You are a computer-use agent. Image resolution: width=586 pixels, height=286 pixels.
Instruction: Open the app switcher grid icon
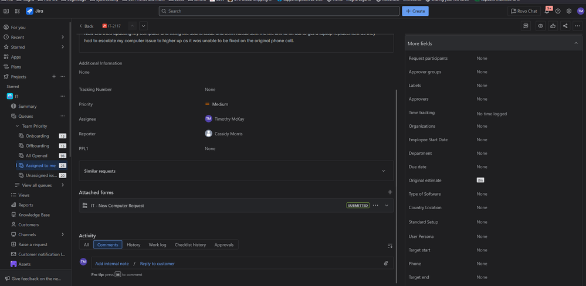point(17,11)
